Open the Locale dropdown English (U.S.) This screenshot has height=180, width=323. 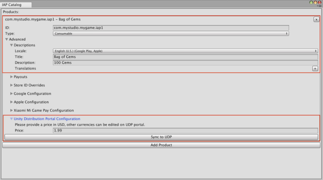pos(185,51)
